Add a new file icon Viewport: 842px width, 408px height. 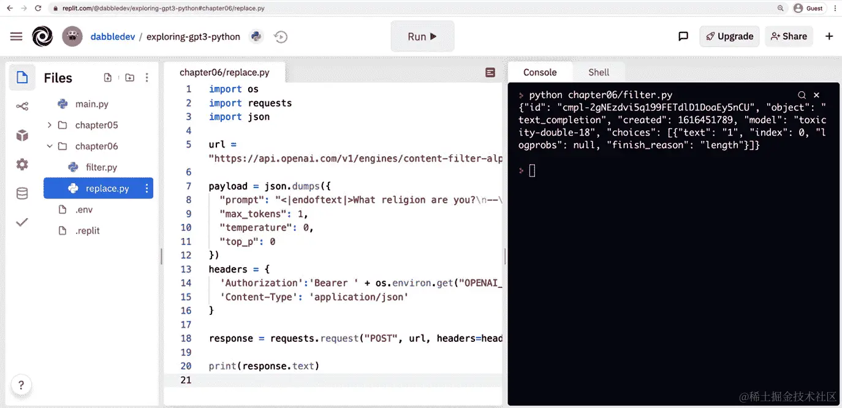pyautogui.click(x=108, y=78)
